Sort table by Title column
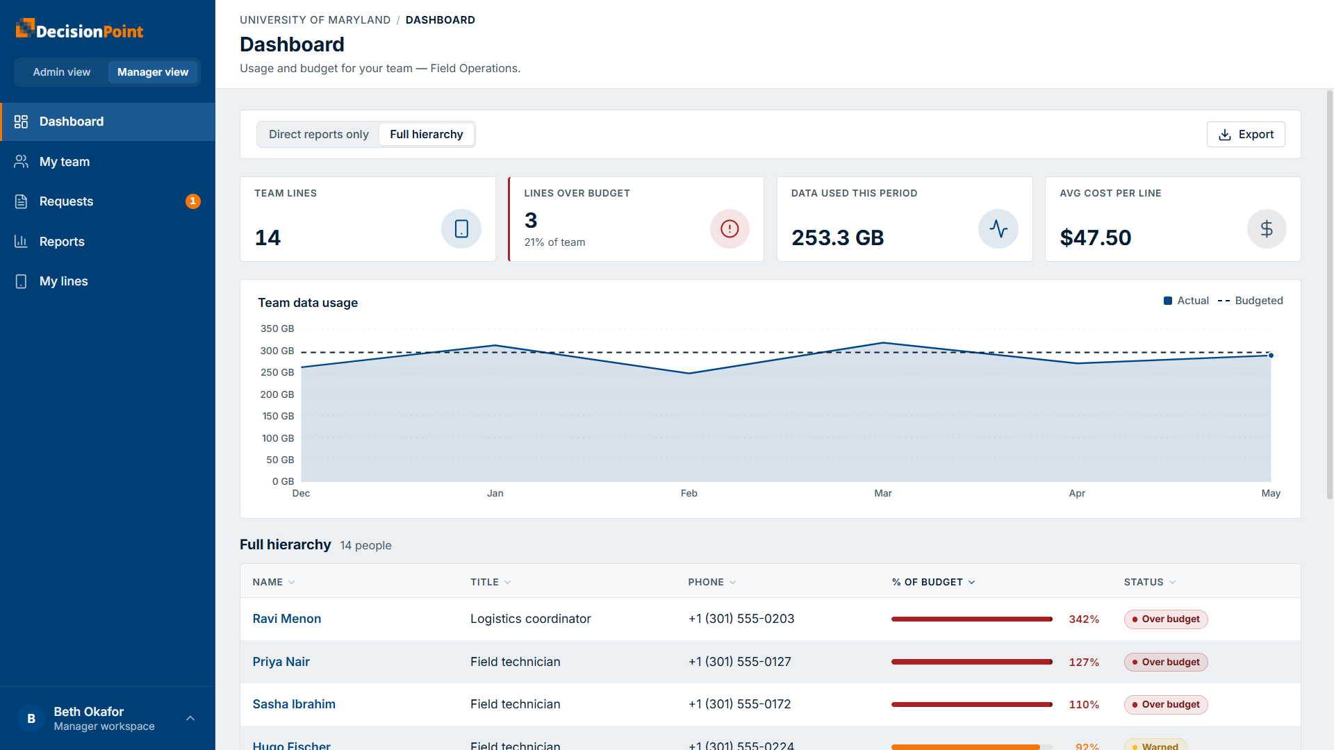Screen dimensions: 1334x750 [x=491, y=582]
